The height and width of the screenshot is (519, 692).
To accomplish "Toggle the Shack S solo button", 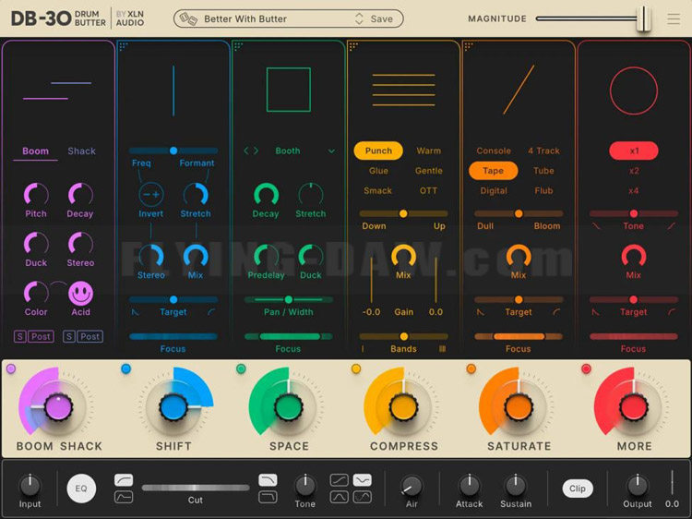I will point(68,336).
